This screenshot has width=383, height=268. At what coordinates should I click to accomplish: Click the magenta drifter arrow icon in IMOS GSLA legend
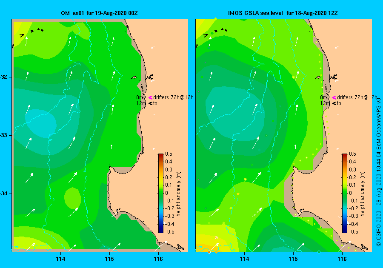(334, 97)
